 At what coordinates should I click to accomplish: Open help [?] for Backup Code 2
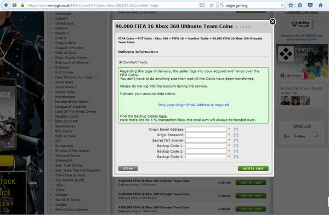[236, 151]
